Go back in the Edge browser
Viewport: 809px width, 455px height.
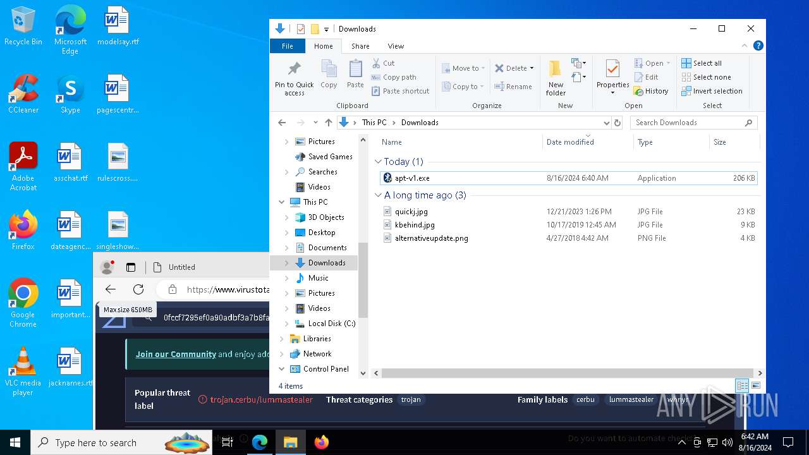[111, 289]
